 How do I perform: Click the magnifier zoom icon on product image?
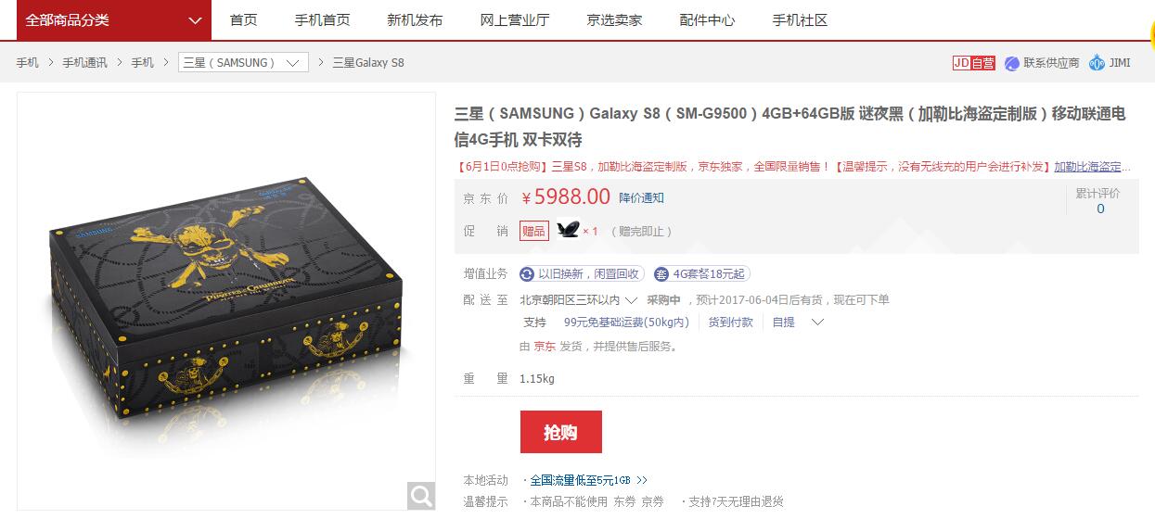[421, 496]
